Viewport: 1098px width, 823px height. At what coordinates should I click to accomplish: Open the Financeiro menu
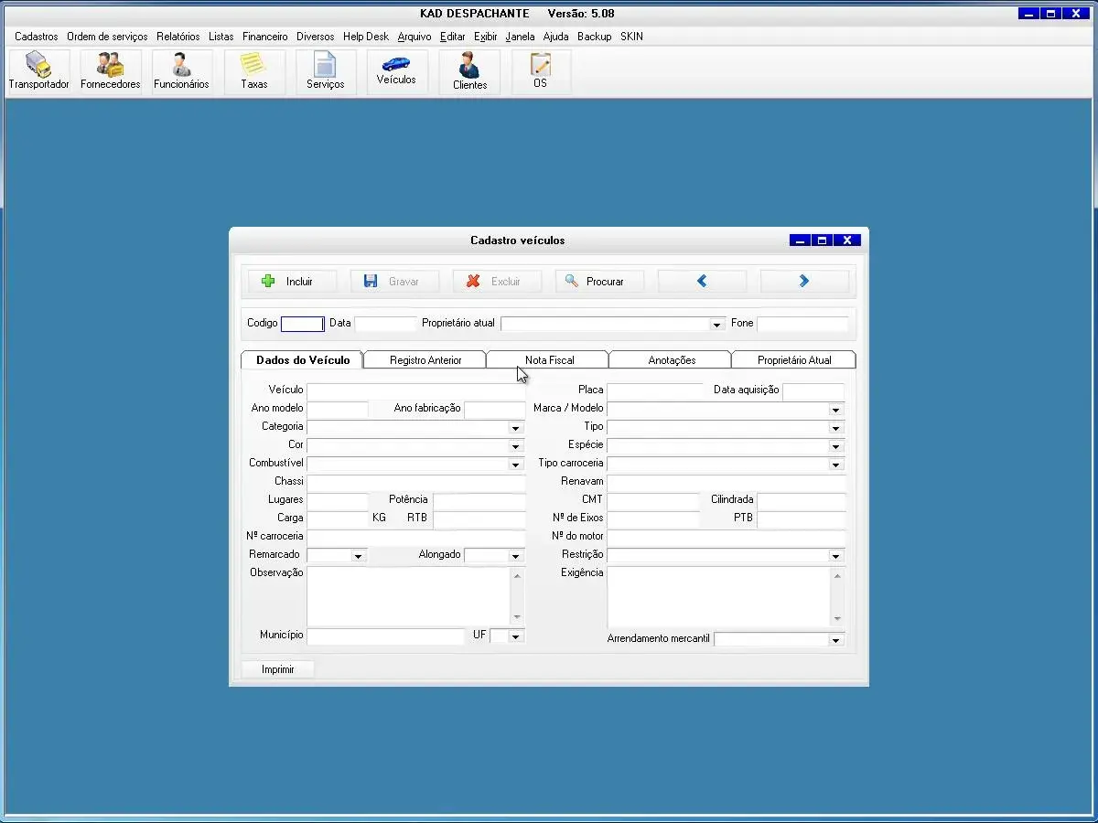[264, 37]
